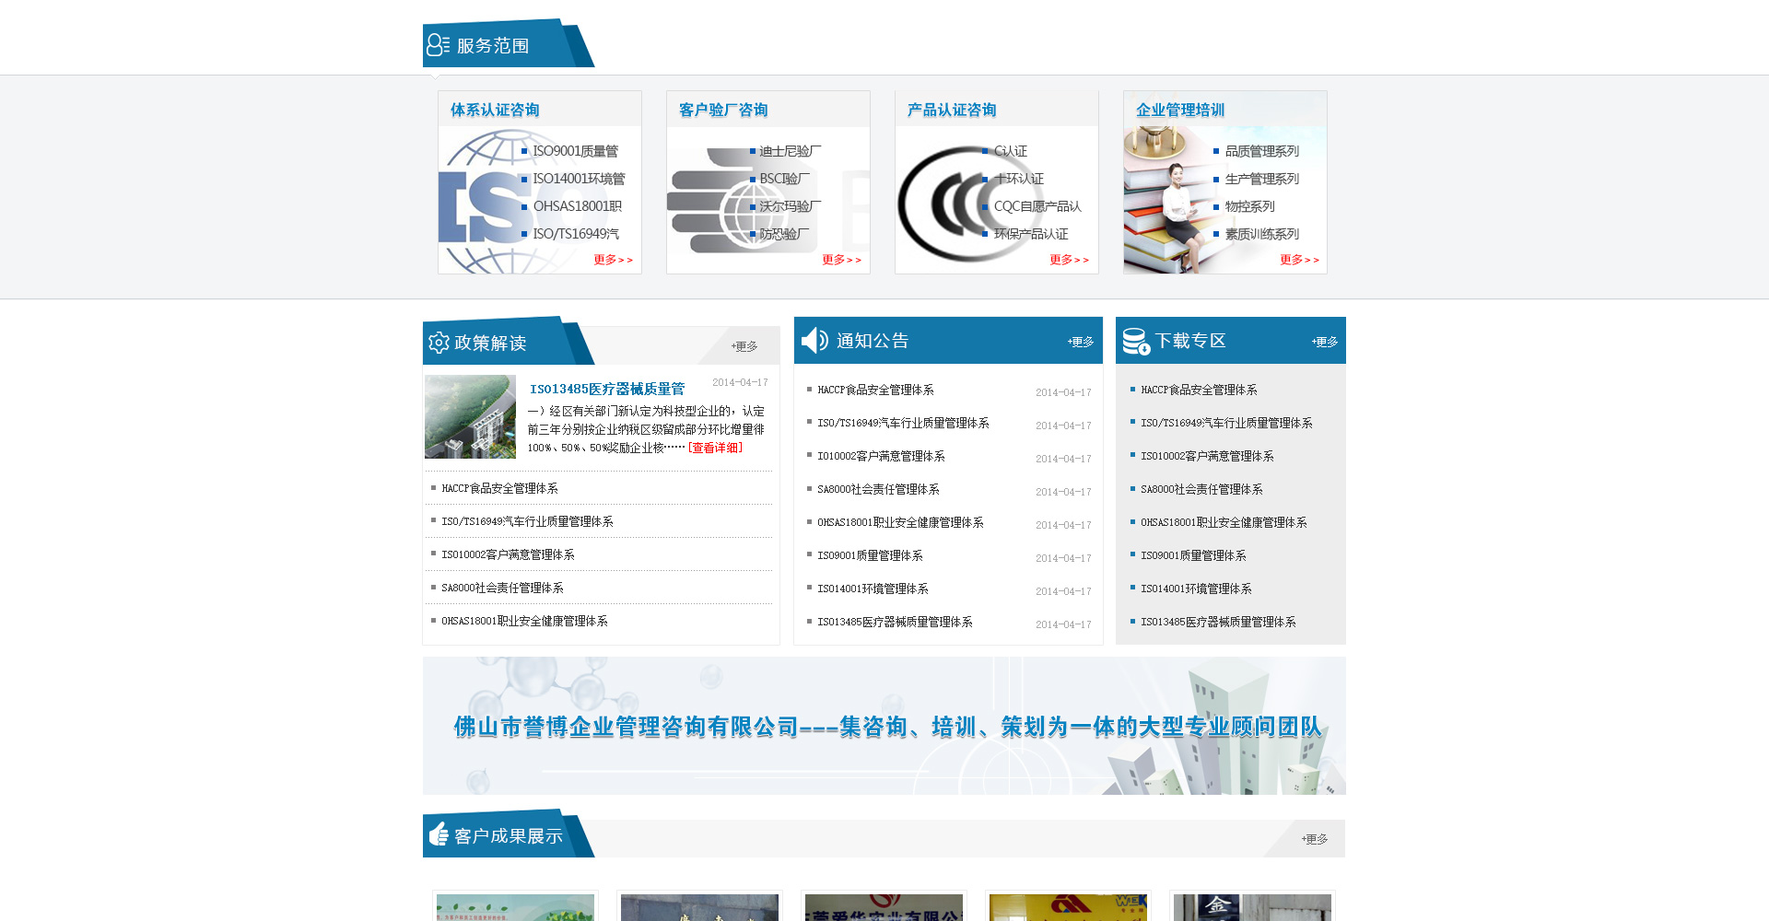Click the CCC certification logo image

944,204
